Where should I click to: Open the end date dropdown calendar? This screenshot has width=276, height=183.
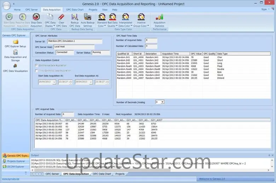tap(91, 82)
